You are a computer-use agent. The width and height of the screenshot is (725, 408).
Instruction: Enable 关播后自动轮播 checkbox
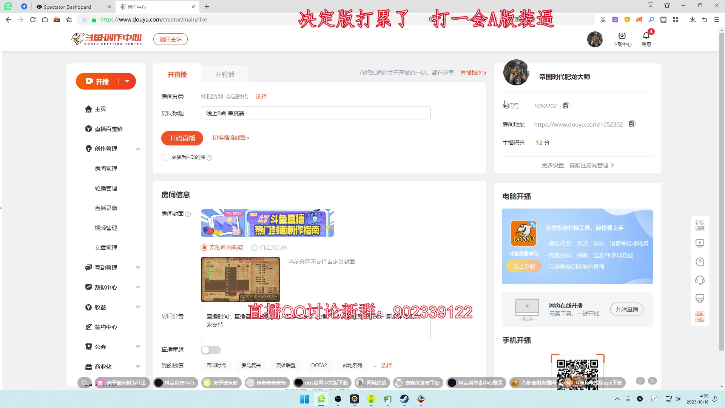pyautogui.click(x=166, y=158)
